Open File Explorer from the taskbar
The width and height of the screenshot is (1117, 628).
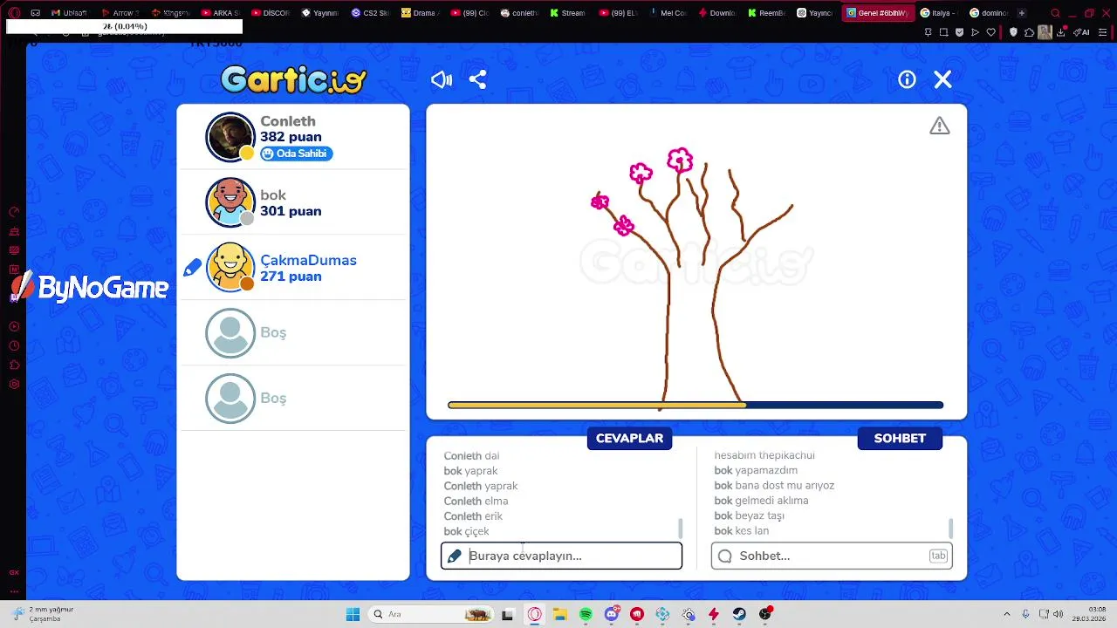[559, 614]
